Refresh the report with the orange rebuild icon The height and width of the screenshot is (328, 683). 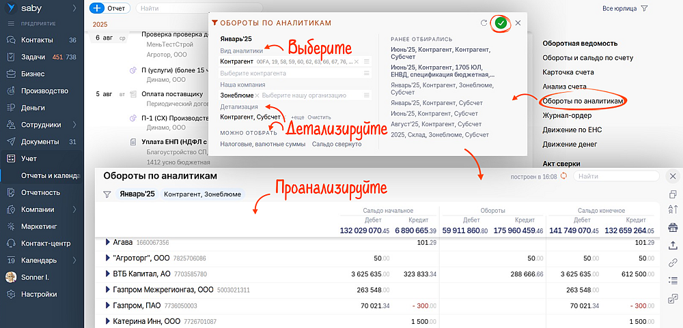click(x=563, y=177)
